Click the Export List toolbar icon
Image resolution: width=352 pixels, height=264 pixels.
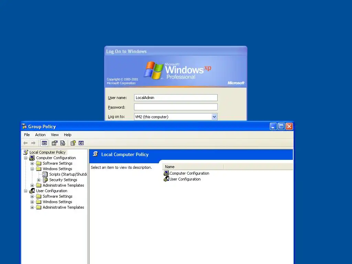tap(63, 143)
